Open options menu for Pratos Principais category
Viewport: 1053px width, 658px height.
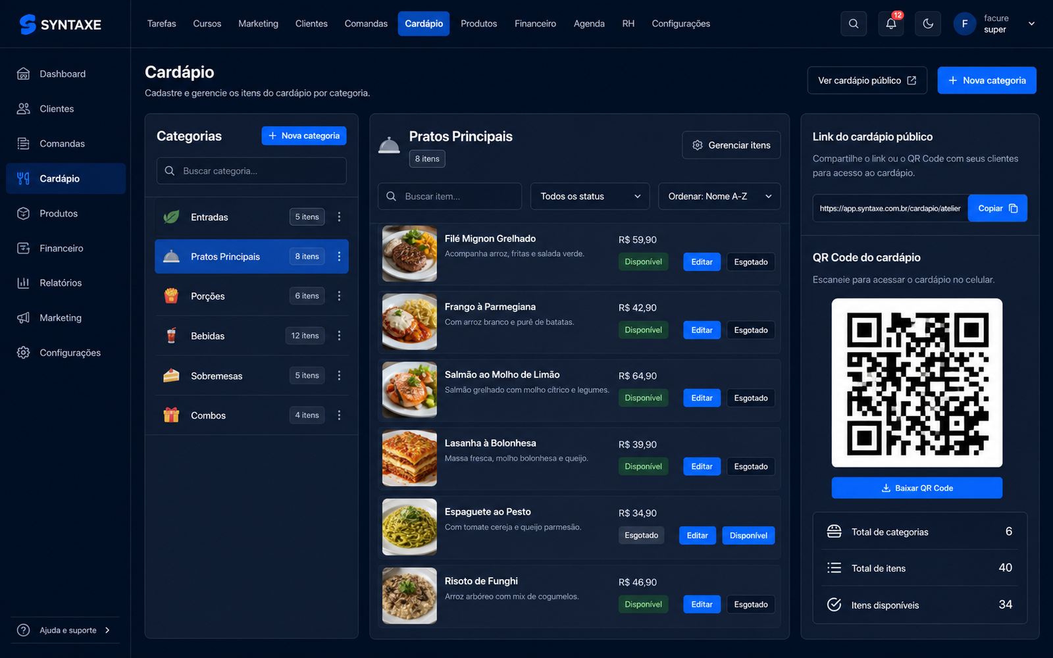click(x=339, y=257)
